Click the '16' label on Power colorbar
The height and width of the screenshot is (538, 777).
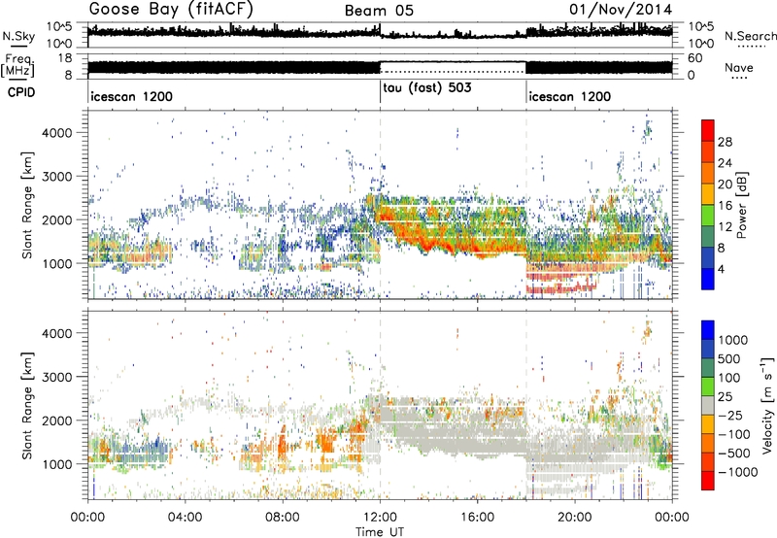725,206
